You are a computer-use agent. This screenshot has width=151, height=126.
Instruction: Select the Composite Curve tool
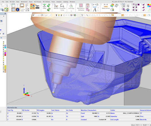click(x=62, y=7)
